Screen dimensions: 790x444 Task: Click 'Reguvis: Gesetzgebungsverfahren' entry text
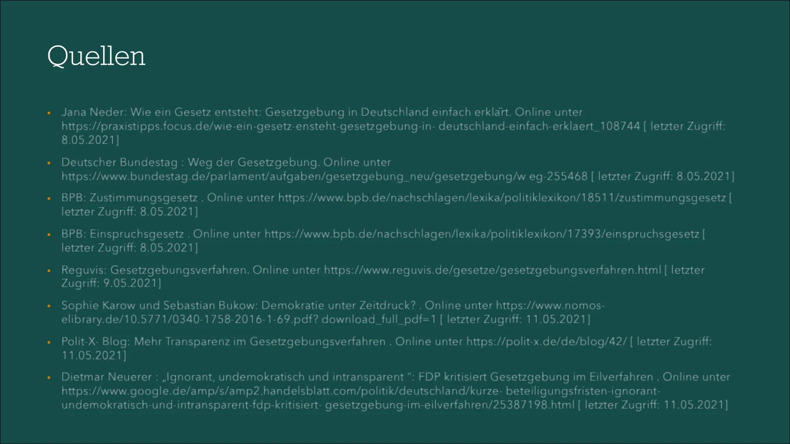click(x=155, y=270)
